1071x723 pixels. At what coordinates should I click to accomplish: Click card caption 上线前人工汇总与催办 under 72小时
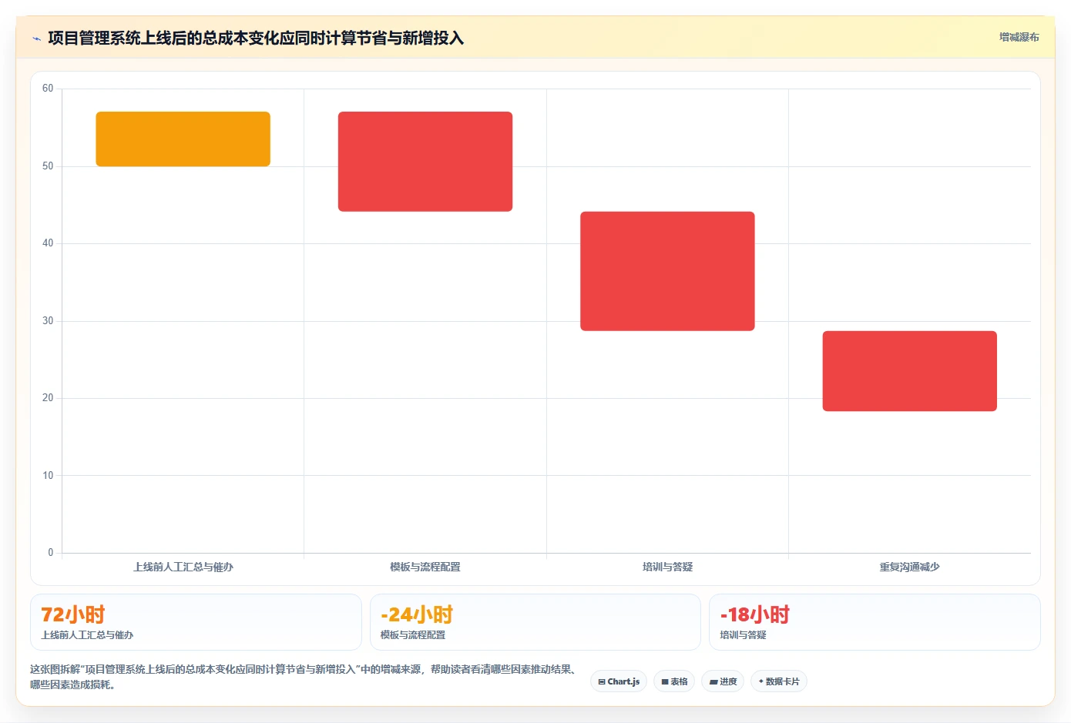87,635
